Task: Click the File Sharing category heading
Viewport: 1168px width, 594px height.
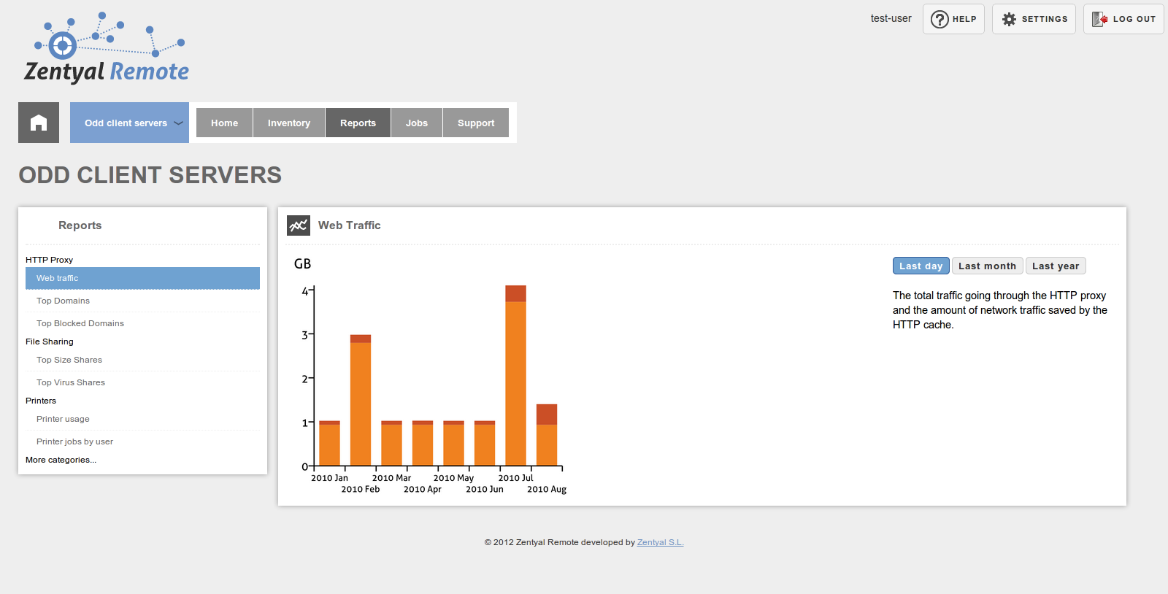Action: pos(50,342)
